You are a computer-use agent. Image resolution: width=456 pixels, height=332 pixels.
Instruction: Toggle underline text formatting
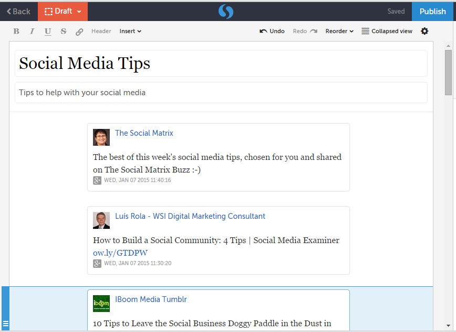pos(48,32)
